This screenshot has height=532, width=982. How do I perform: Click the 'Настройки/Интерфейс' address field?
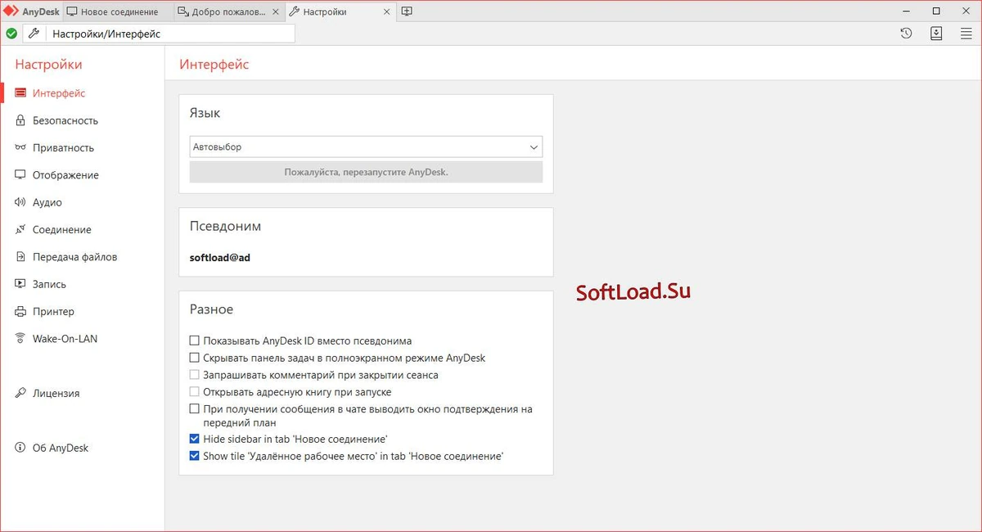coord(170,34)
